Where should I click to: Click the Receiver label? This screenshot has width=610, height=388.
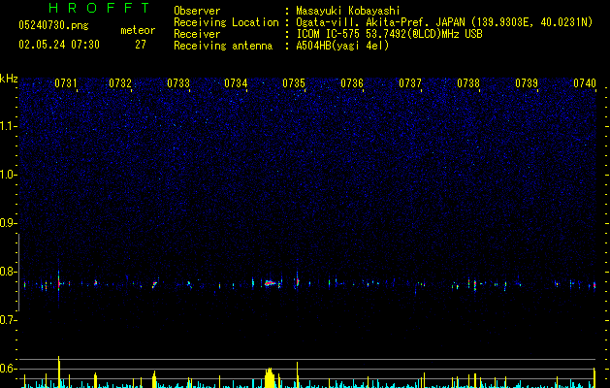(197, 34)
